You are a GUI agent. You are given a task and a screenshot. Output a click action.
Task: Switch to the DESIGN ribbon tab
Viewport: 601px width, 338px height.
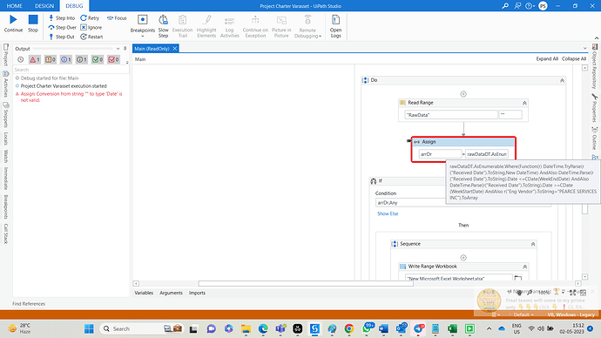[x=44, y=6]
